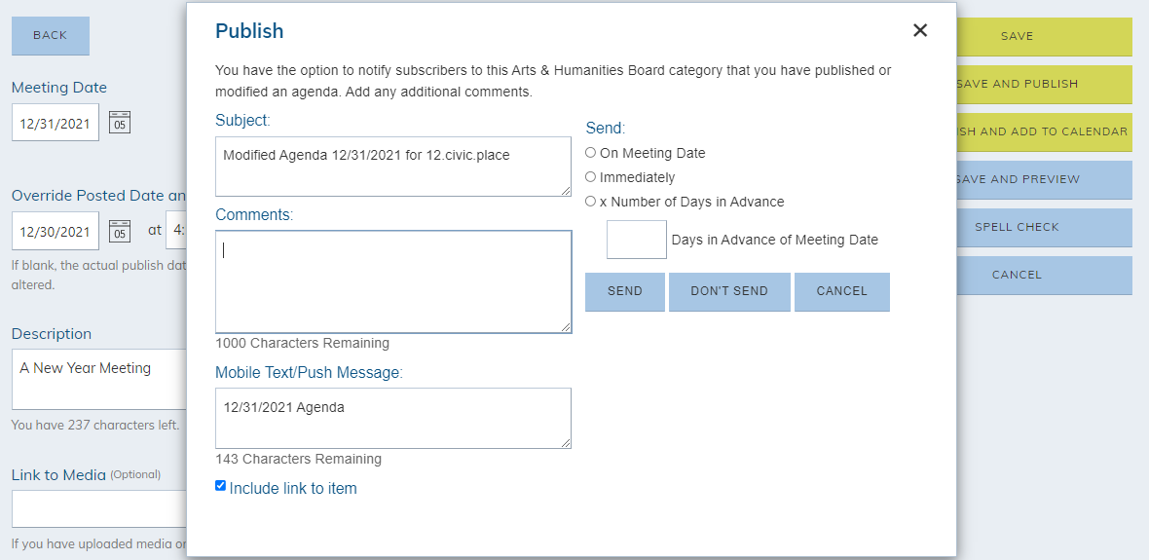
Task: Edit the Mobile Text/Push Message field
Action: (x=393, y=418)
